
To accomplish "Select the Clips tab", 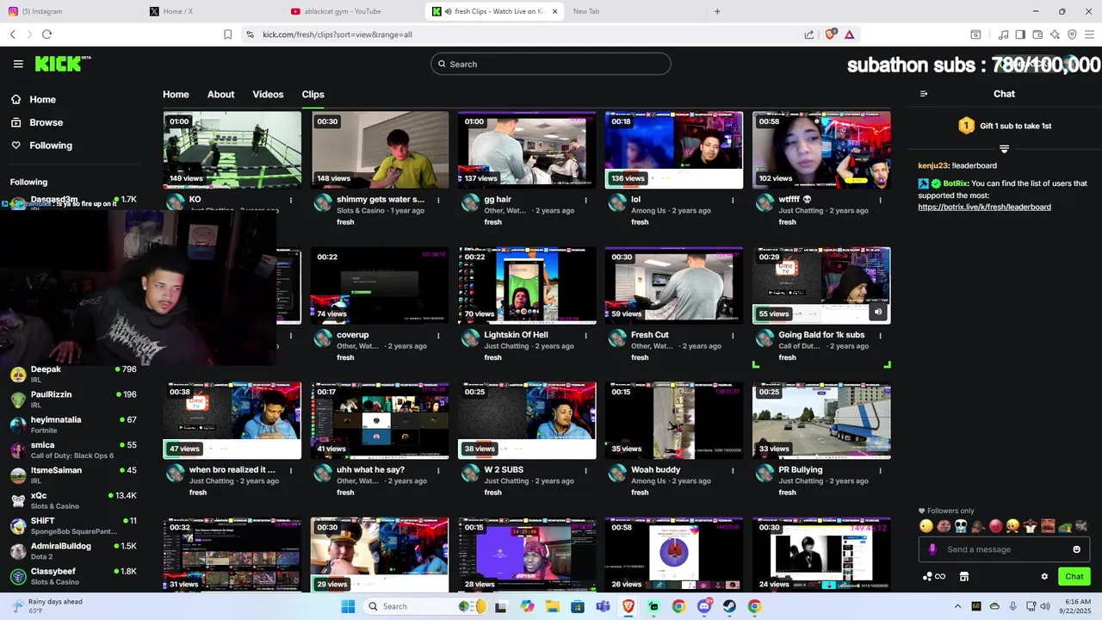I will 313,95.
